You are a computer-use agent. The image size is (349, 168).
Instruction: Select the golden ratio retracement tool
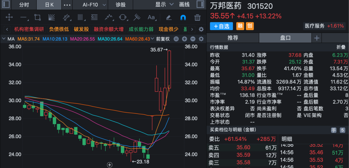[94, 17]
